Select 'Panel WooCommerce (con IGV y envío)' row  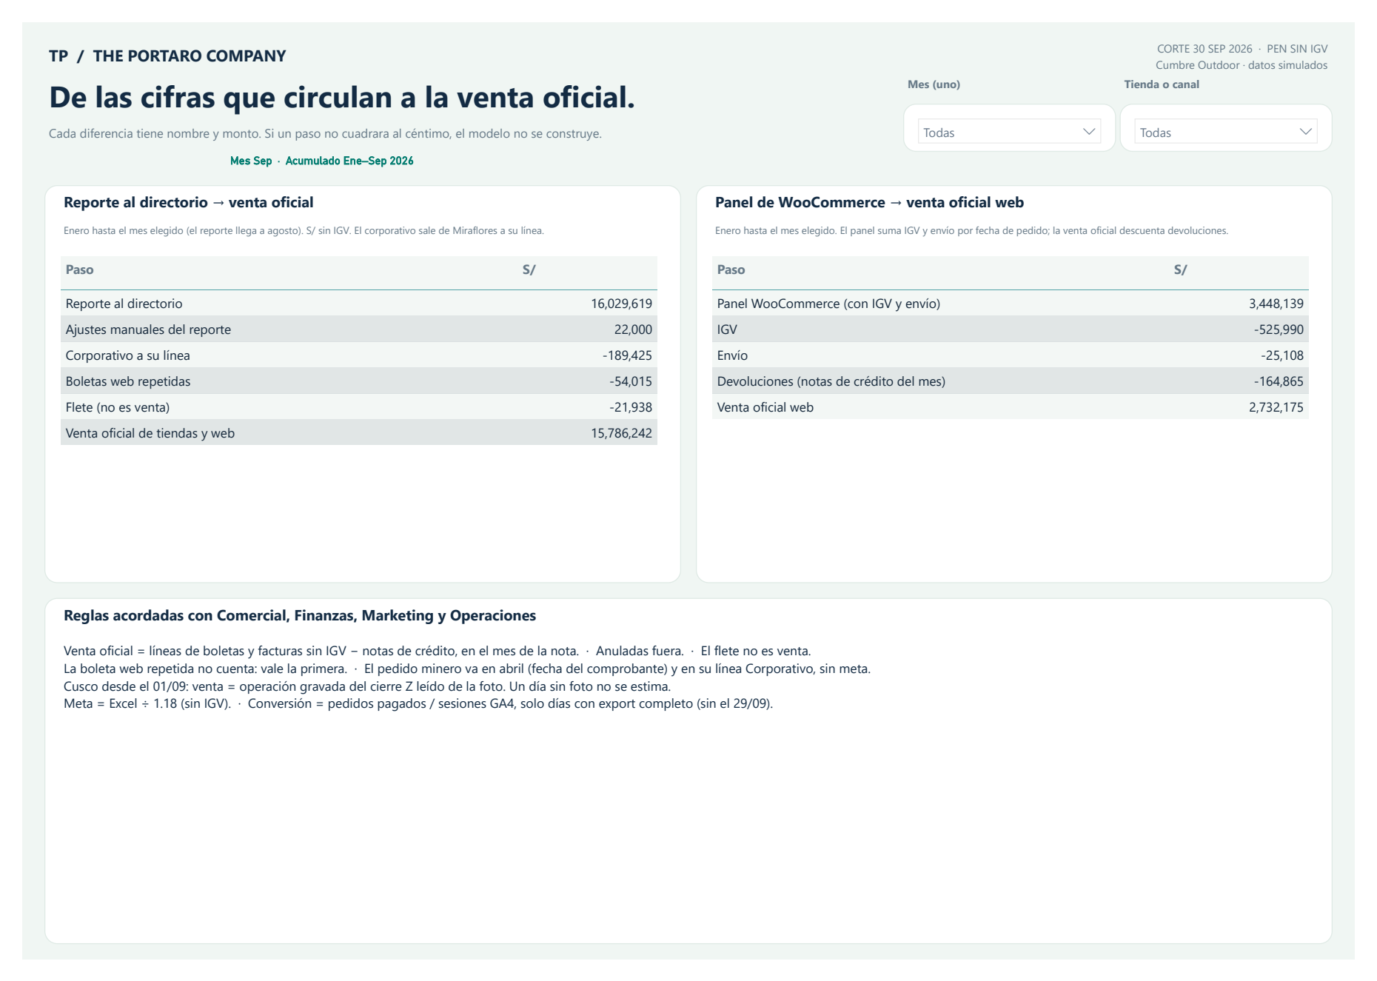pyautogui.click(x=1011, y=304)
